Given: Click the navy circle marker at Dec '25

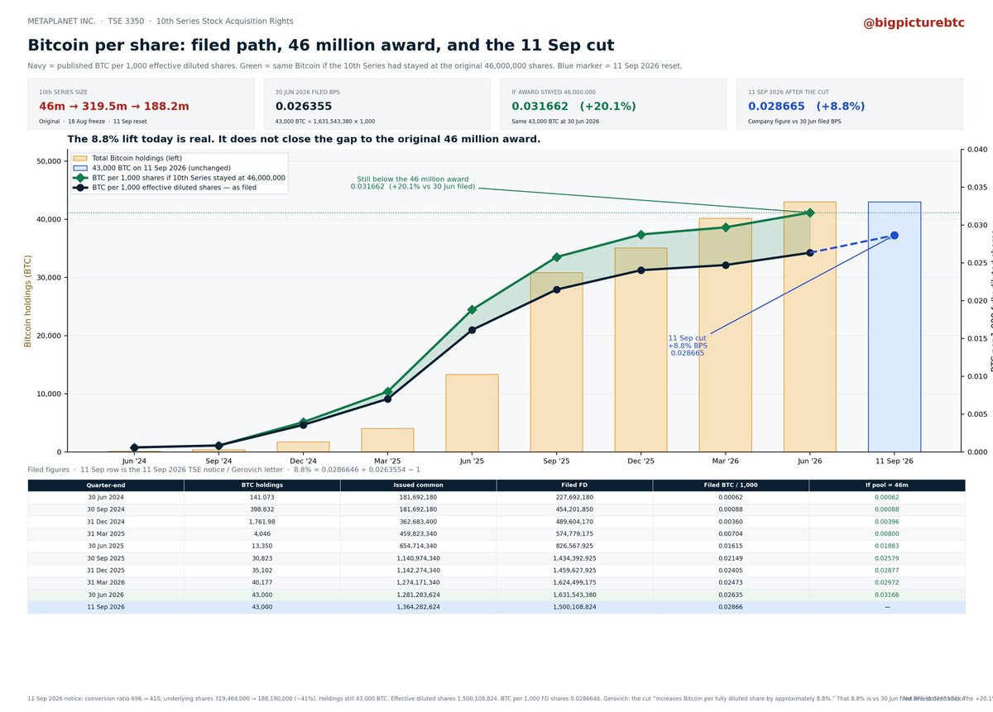Looking at the screenshot, I should click(x=640, y=270).
